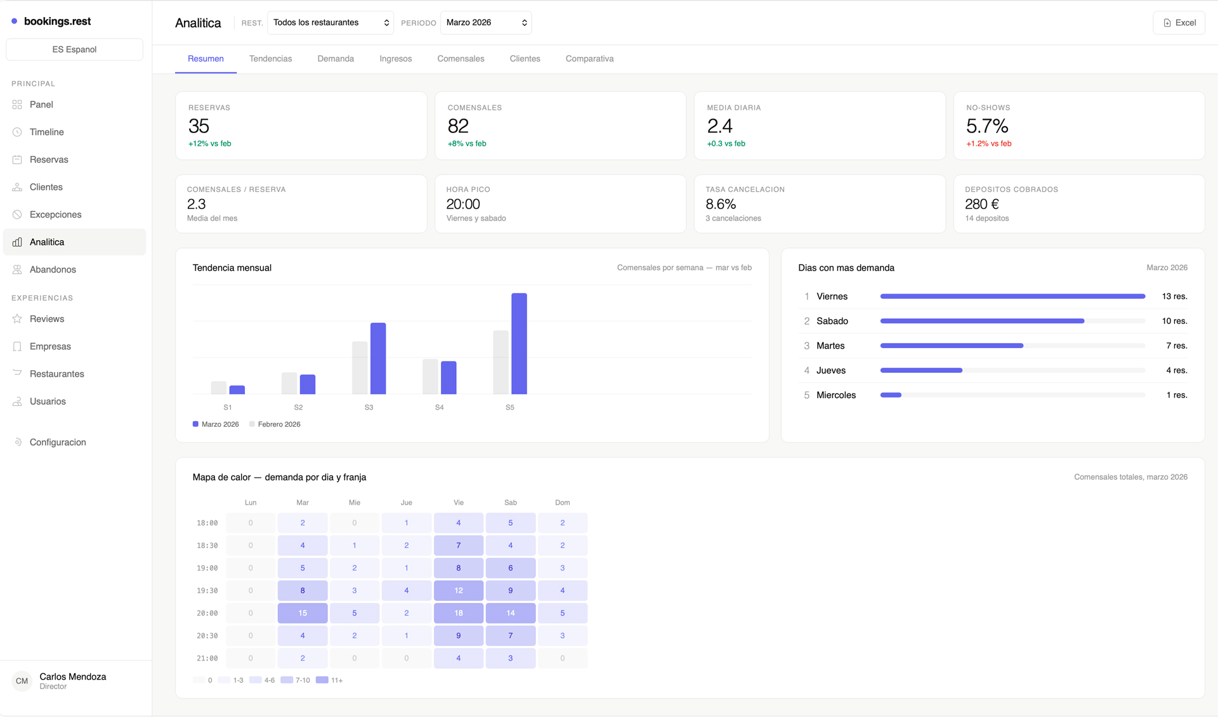Click the Empresas building icon
The height and width of the screenshot is (717, 1218).
17,346
